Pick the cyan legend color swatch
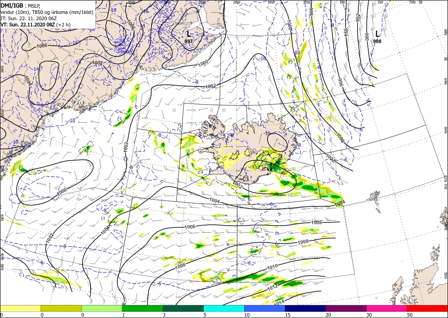Image resolution: width=448 pixels, height=318 pixels. (224, 308)
